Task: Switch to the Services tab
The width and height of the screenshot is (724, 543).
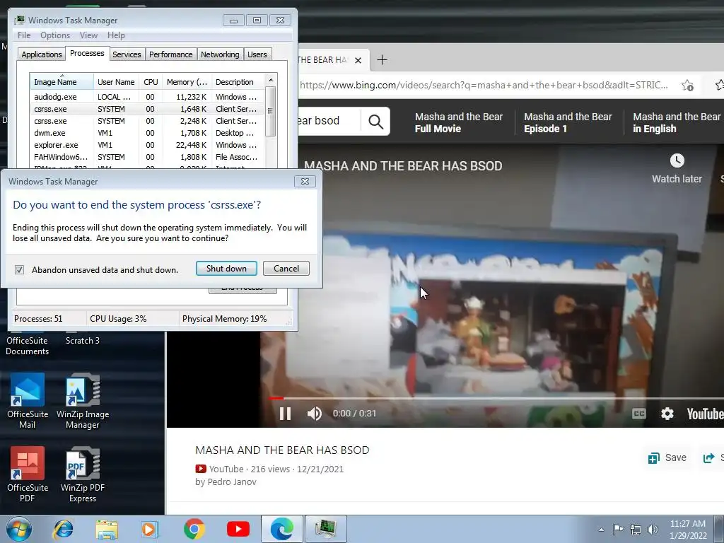Action: tap(127, 54)
